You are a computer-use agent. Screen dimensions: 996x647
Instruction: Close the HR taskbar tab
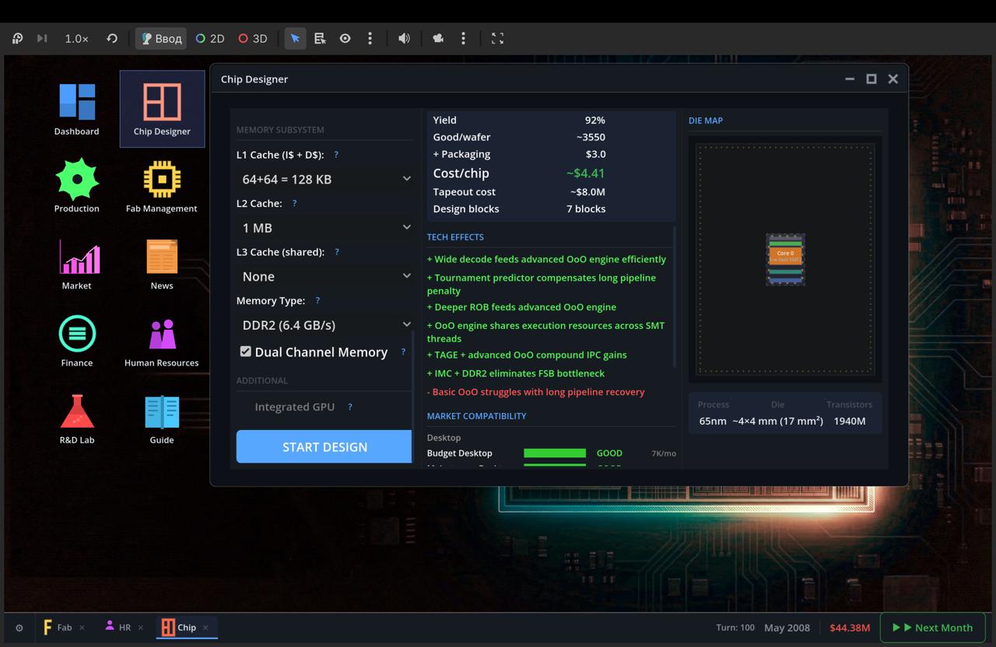(x=141, y=628)
